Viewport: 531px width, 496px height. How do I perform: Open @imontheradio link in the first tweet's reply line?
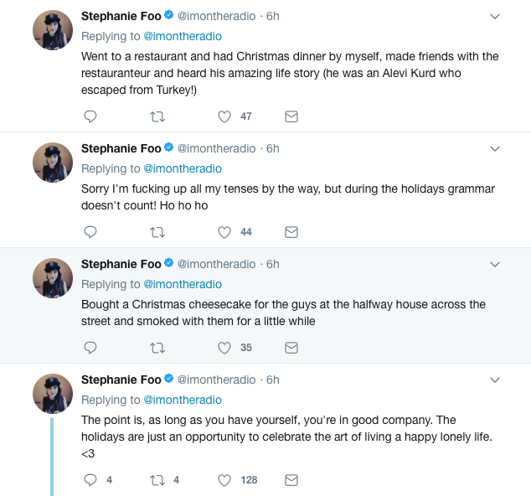tap(183, 36)
